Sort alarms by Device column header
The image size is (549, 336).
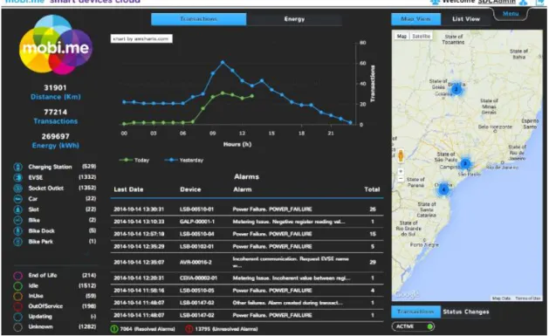[x=190, y=189]
